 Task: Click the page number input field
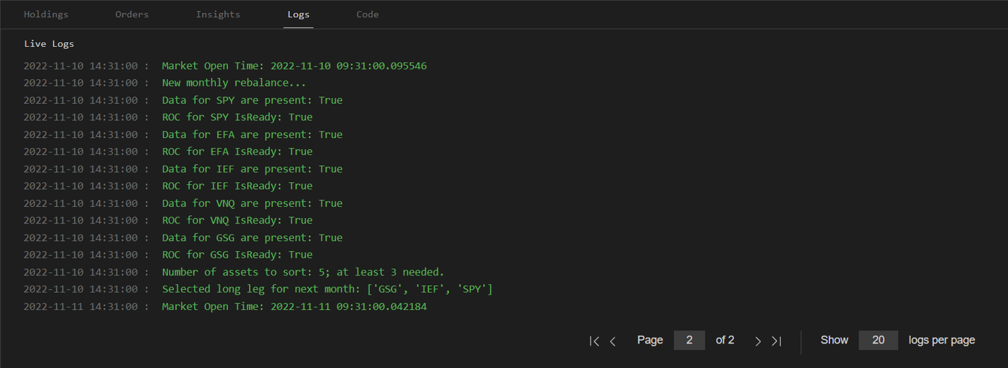pos(689,340)
